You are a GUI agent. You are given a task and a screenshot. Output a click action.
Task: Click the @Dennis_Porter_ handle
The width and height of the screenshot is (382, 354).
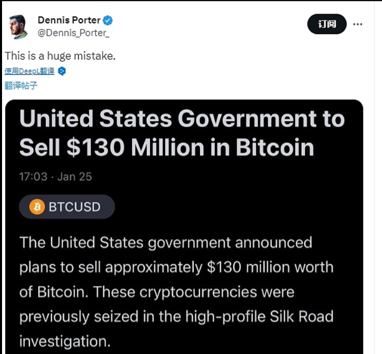(74, 32)
